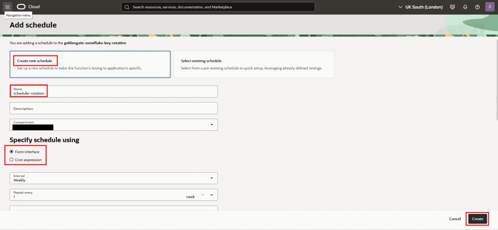Choose the Create new schedule card
498x230 pixels.
90,64
